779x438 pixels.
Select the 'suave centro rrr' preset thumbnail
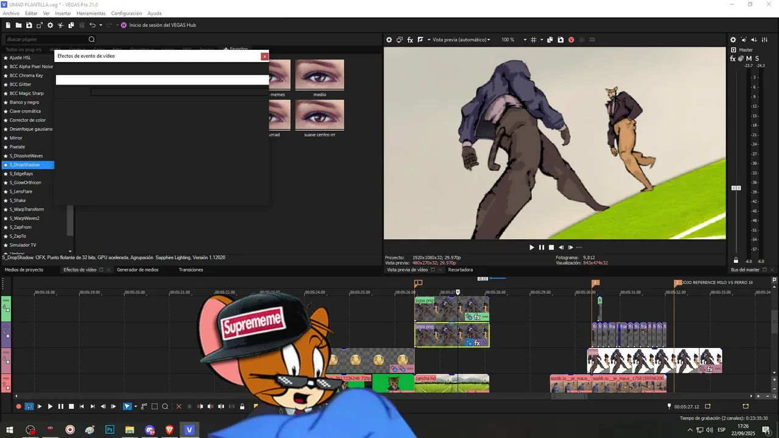[320, 115]
